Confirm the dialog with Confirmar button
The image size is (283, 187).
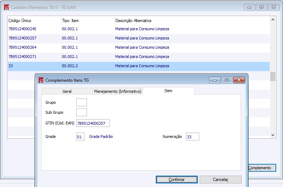tap(177, 180)
